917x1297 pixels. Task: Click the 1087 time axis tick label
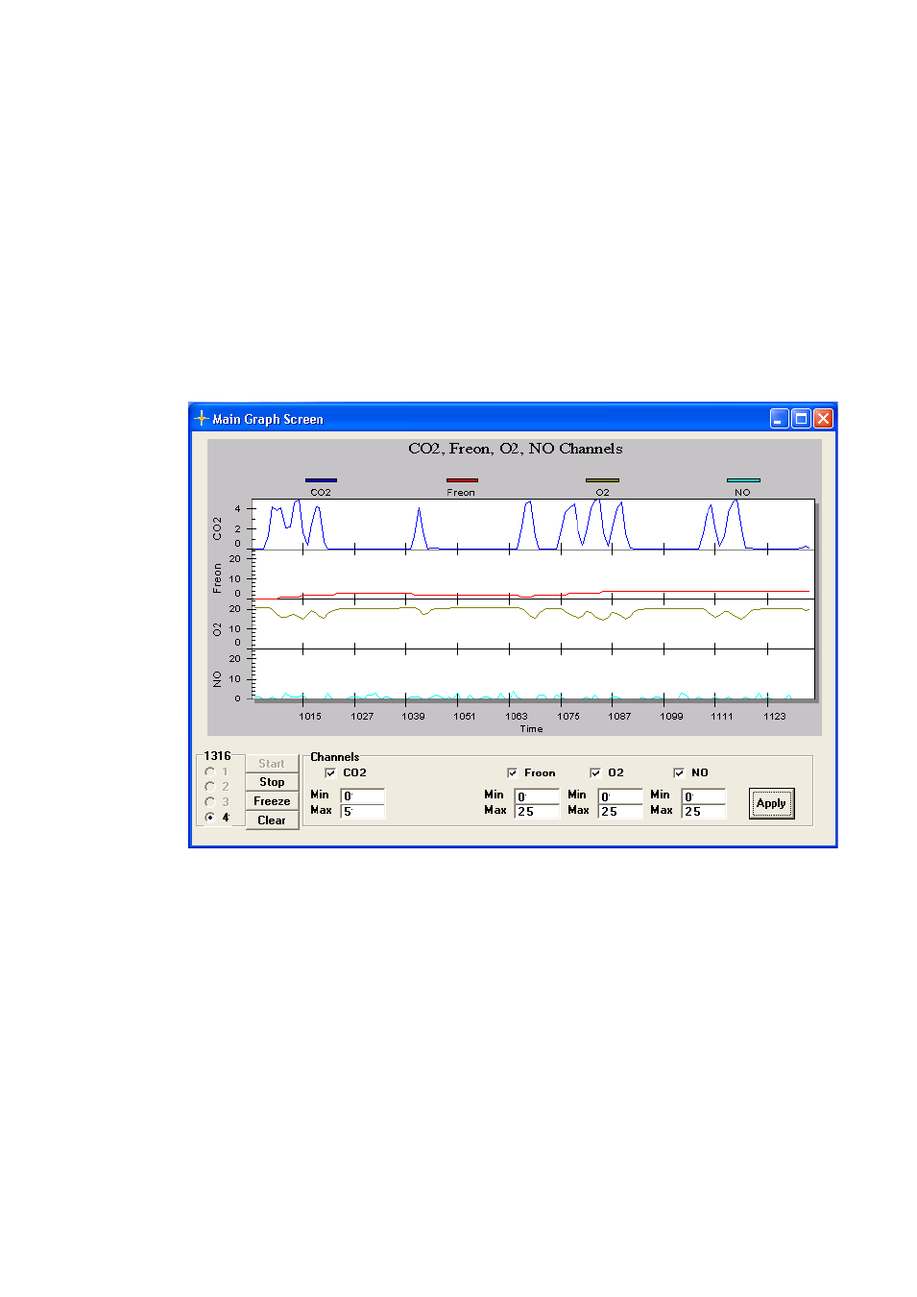click(x=619, y=717)
